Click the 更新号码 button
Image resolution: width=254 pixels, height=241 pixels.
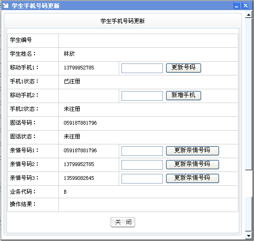click(x=184, y=68)
